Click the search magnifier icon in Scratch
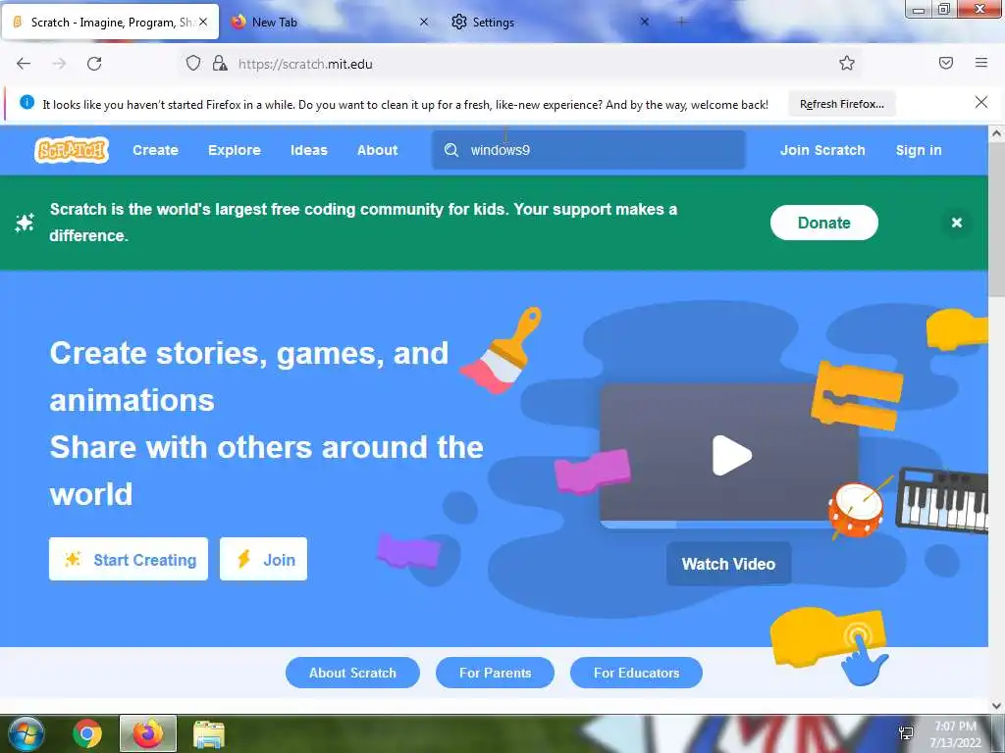1005x753 pixels. (451, 150)
